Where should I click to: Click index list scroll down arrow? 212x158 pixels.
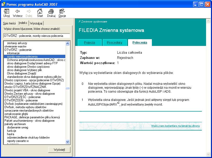(67, 142)
